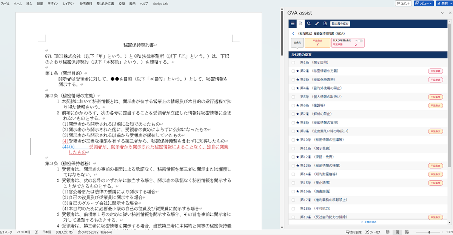Check the box for 第2条（秘密情報の定義）
This screenshot has width=453, height=235.
pyautogui.click(x=293, y=71)
